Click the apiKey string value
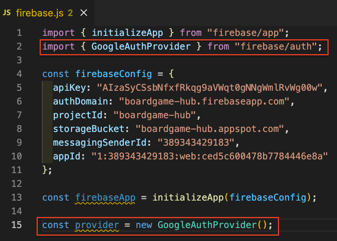 (210, 88)
